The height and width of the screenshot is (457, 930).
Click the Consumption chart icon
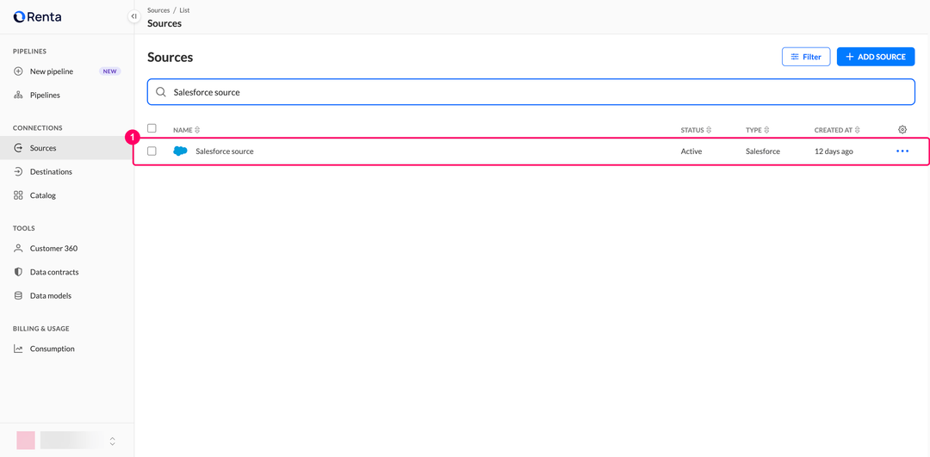click(18, 349)
